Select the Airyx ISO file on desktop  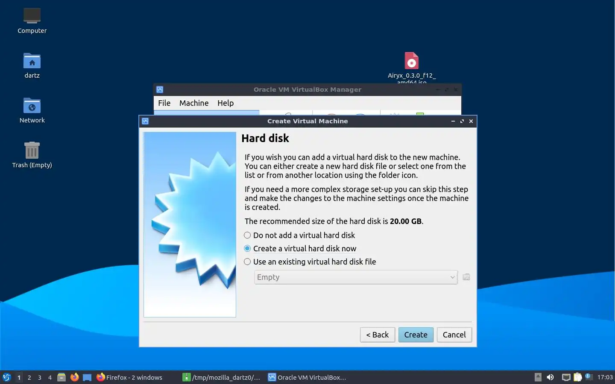(412, 67)
